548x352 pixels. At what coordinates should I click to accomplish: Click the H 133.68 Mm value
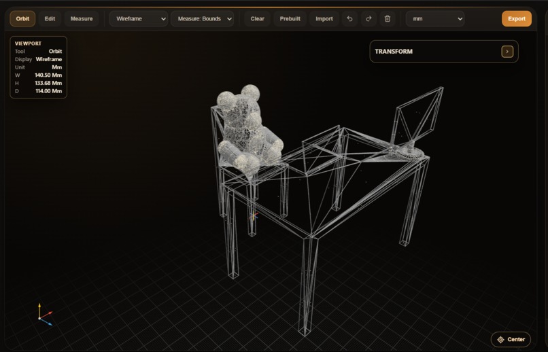(48, 83)
